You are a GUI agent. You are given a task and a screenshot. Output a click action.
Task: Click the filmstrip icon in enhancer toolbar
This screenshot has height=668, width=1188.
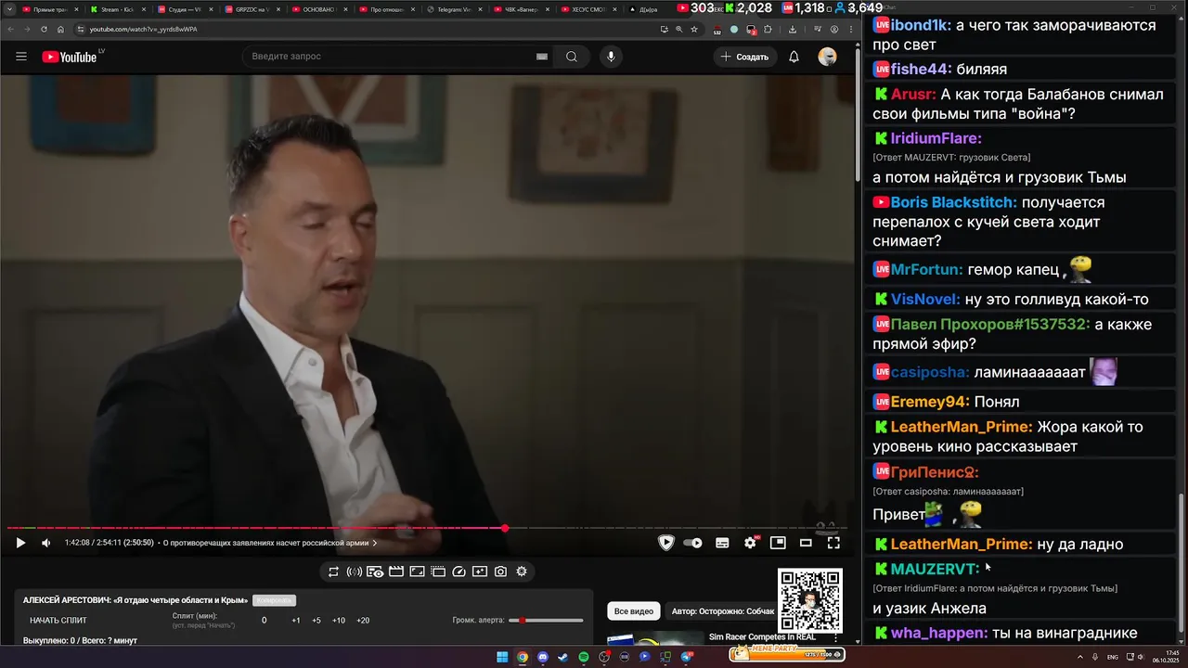point(396,572)
